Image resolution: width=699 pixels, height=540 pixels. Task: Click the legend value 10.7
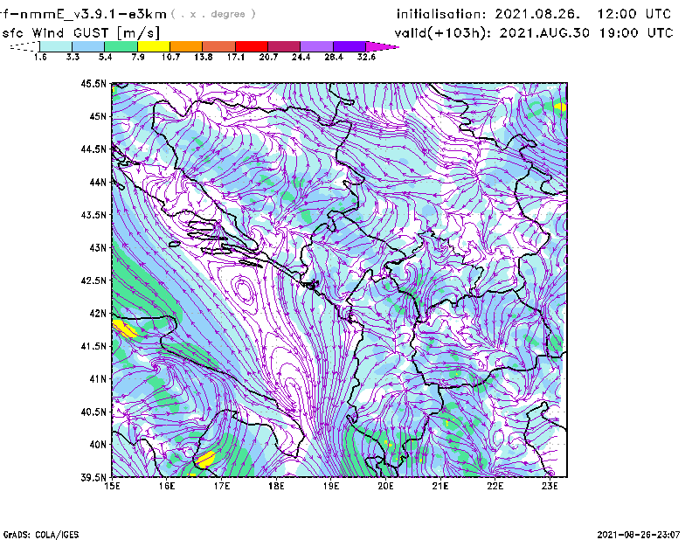(170, 57)
